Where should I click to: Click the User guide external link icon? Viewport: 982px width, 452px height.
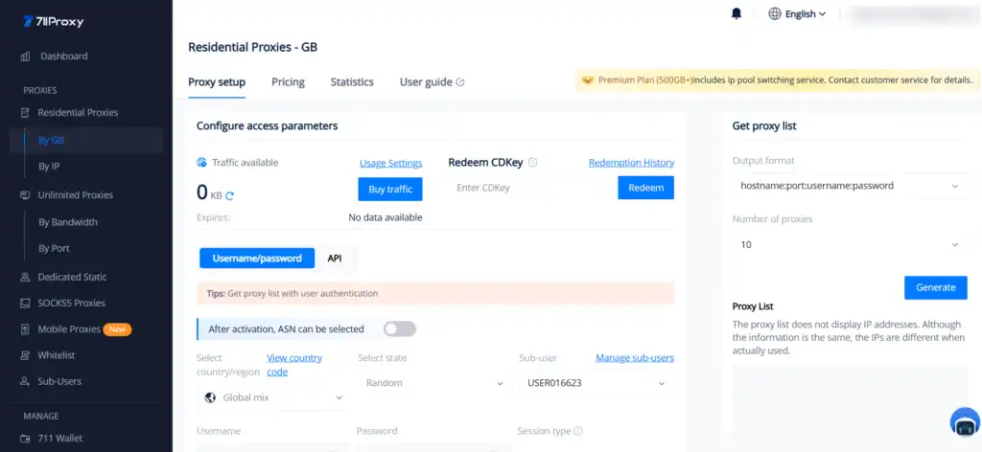tap(460, 82)
